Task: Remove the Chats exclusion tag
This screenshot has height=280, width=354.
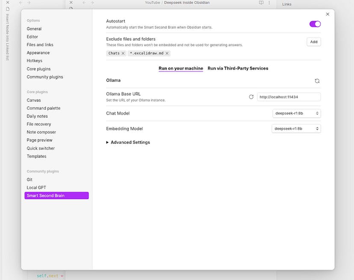Action: click(x=123, y=53)
